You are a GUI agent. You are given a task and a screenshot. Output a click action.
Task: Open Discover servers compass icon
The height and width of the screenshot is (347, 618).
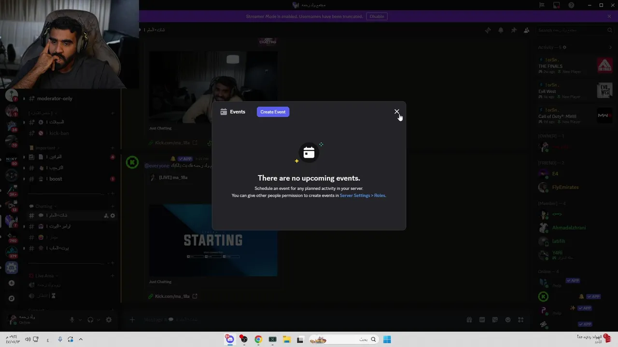pos(12,298)
